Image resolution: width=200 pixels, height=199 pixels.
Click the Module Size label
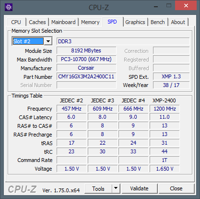(x=38, y=51)
